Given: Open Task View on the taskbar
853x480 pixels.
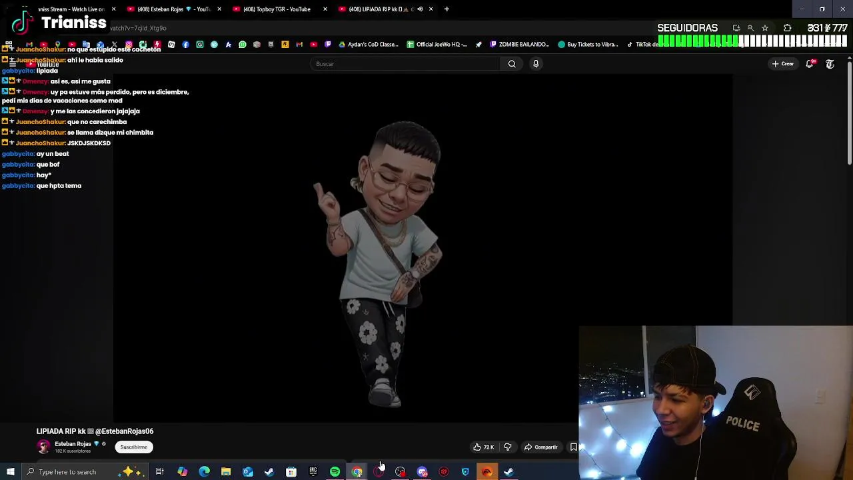Looking at the screenshot, I should (160, 472).
